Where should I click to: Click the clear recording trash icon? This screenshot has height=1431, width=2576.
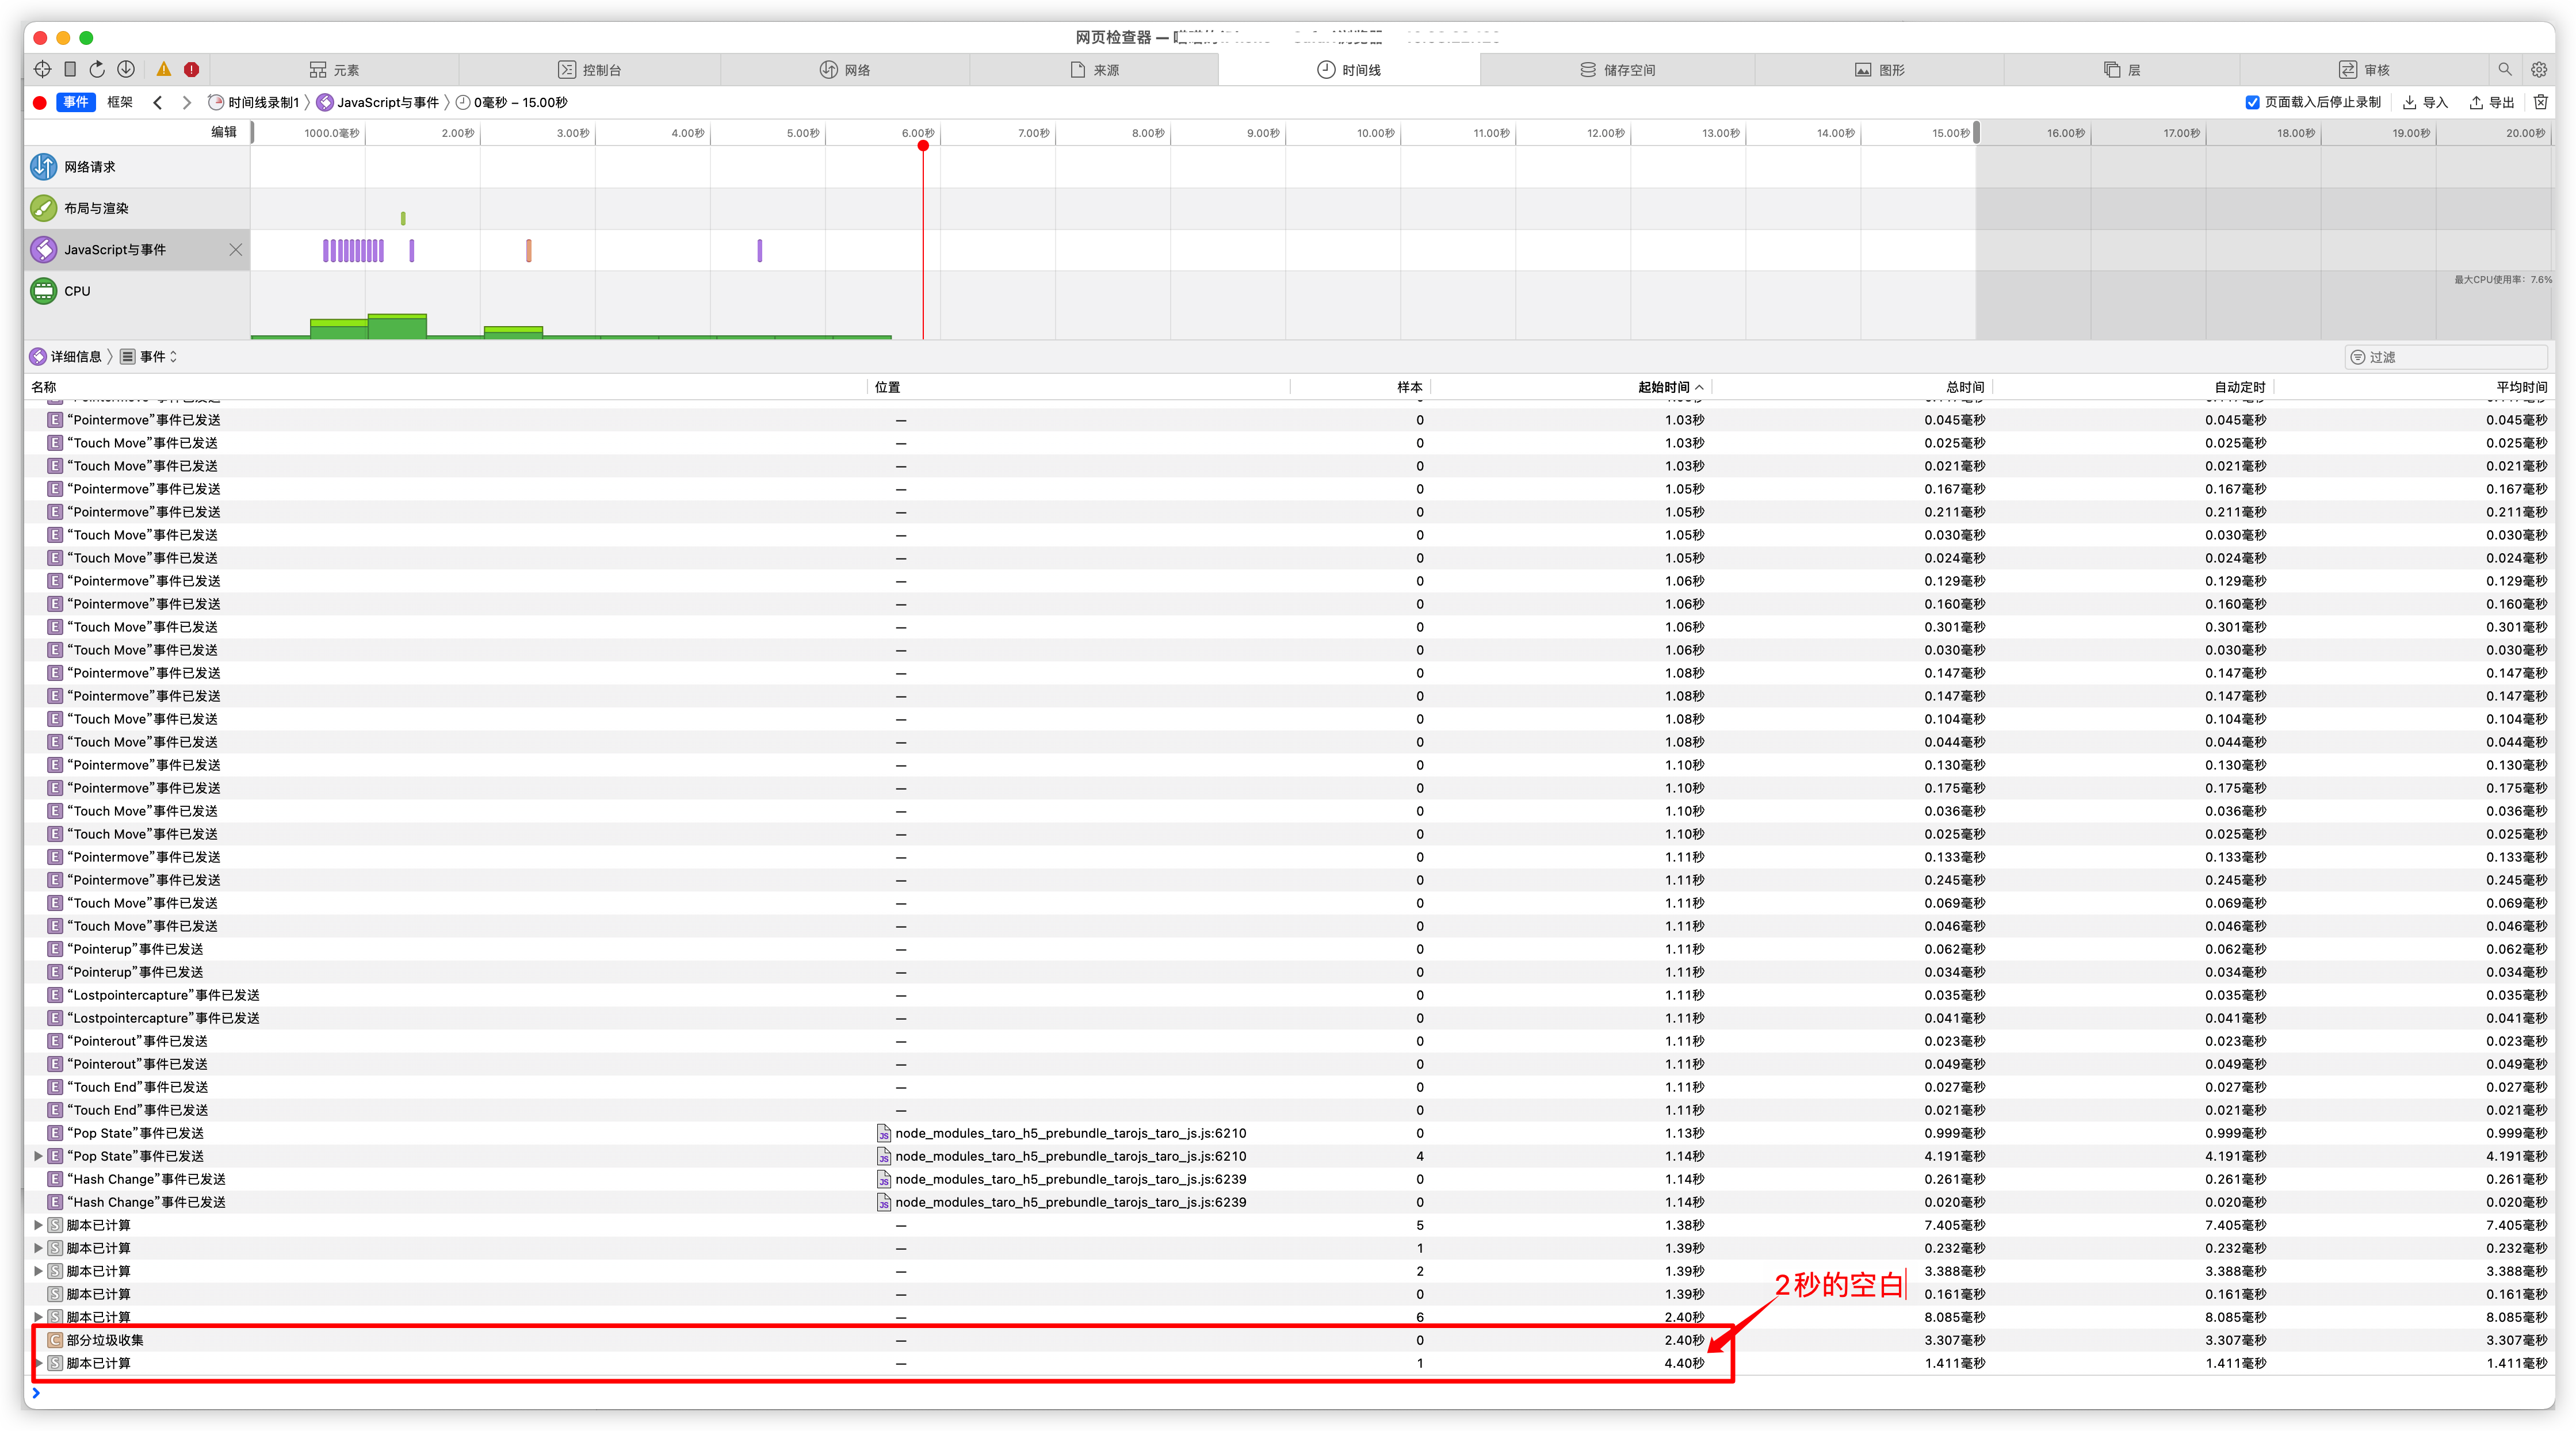coord(2541,102)
